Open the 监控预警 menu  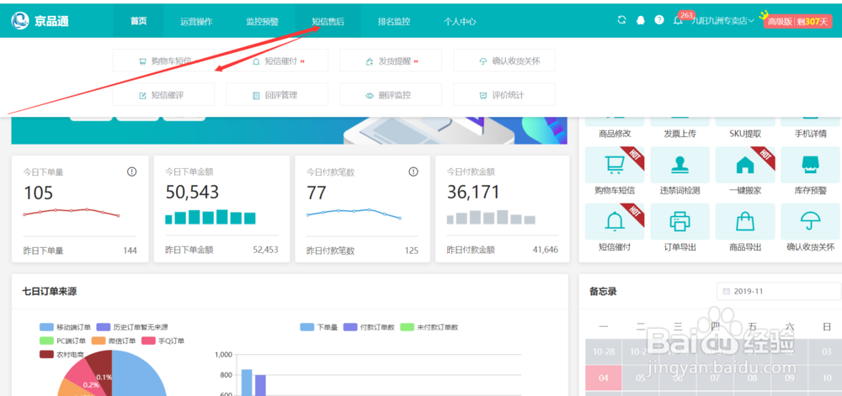coord(263,22)
